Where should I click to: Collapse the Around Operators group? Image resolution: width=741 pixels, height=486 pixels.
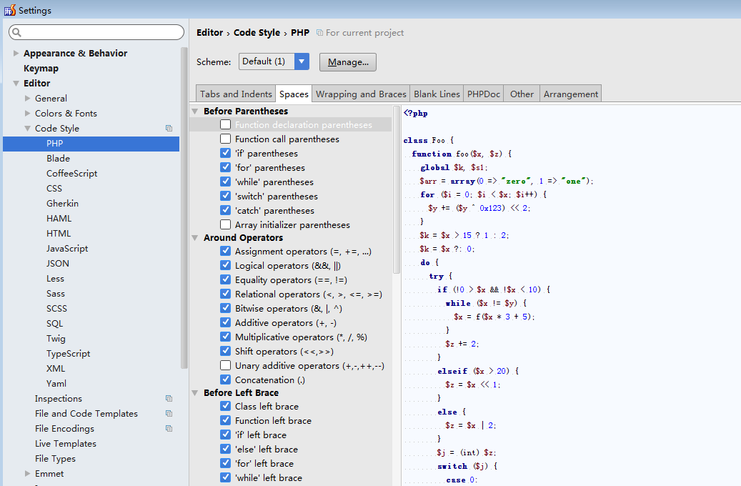(x=195, y=238)
